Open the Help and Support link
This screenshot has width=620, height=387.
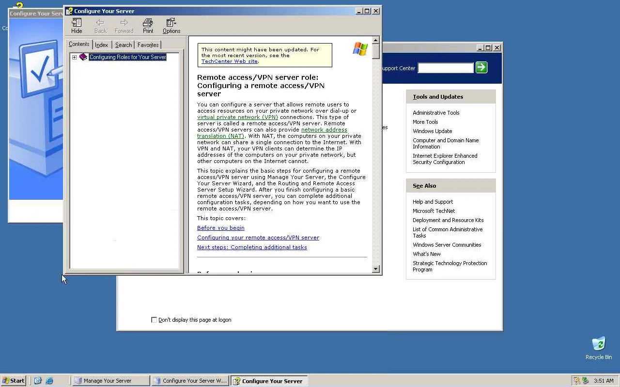(x=433, y=202)
